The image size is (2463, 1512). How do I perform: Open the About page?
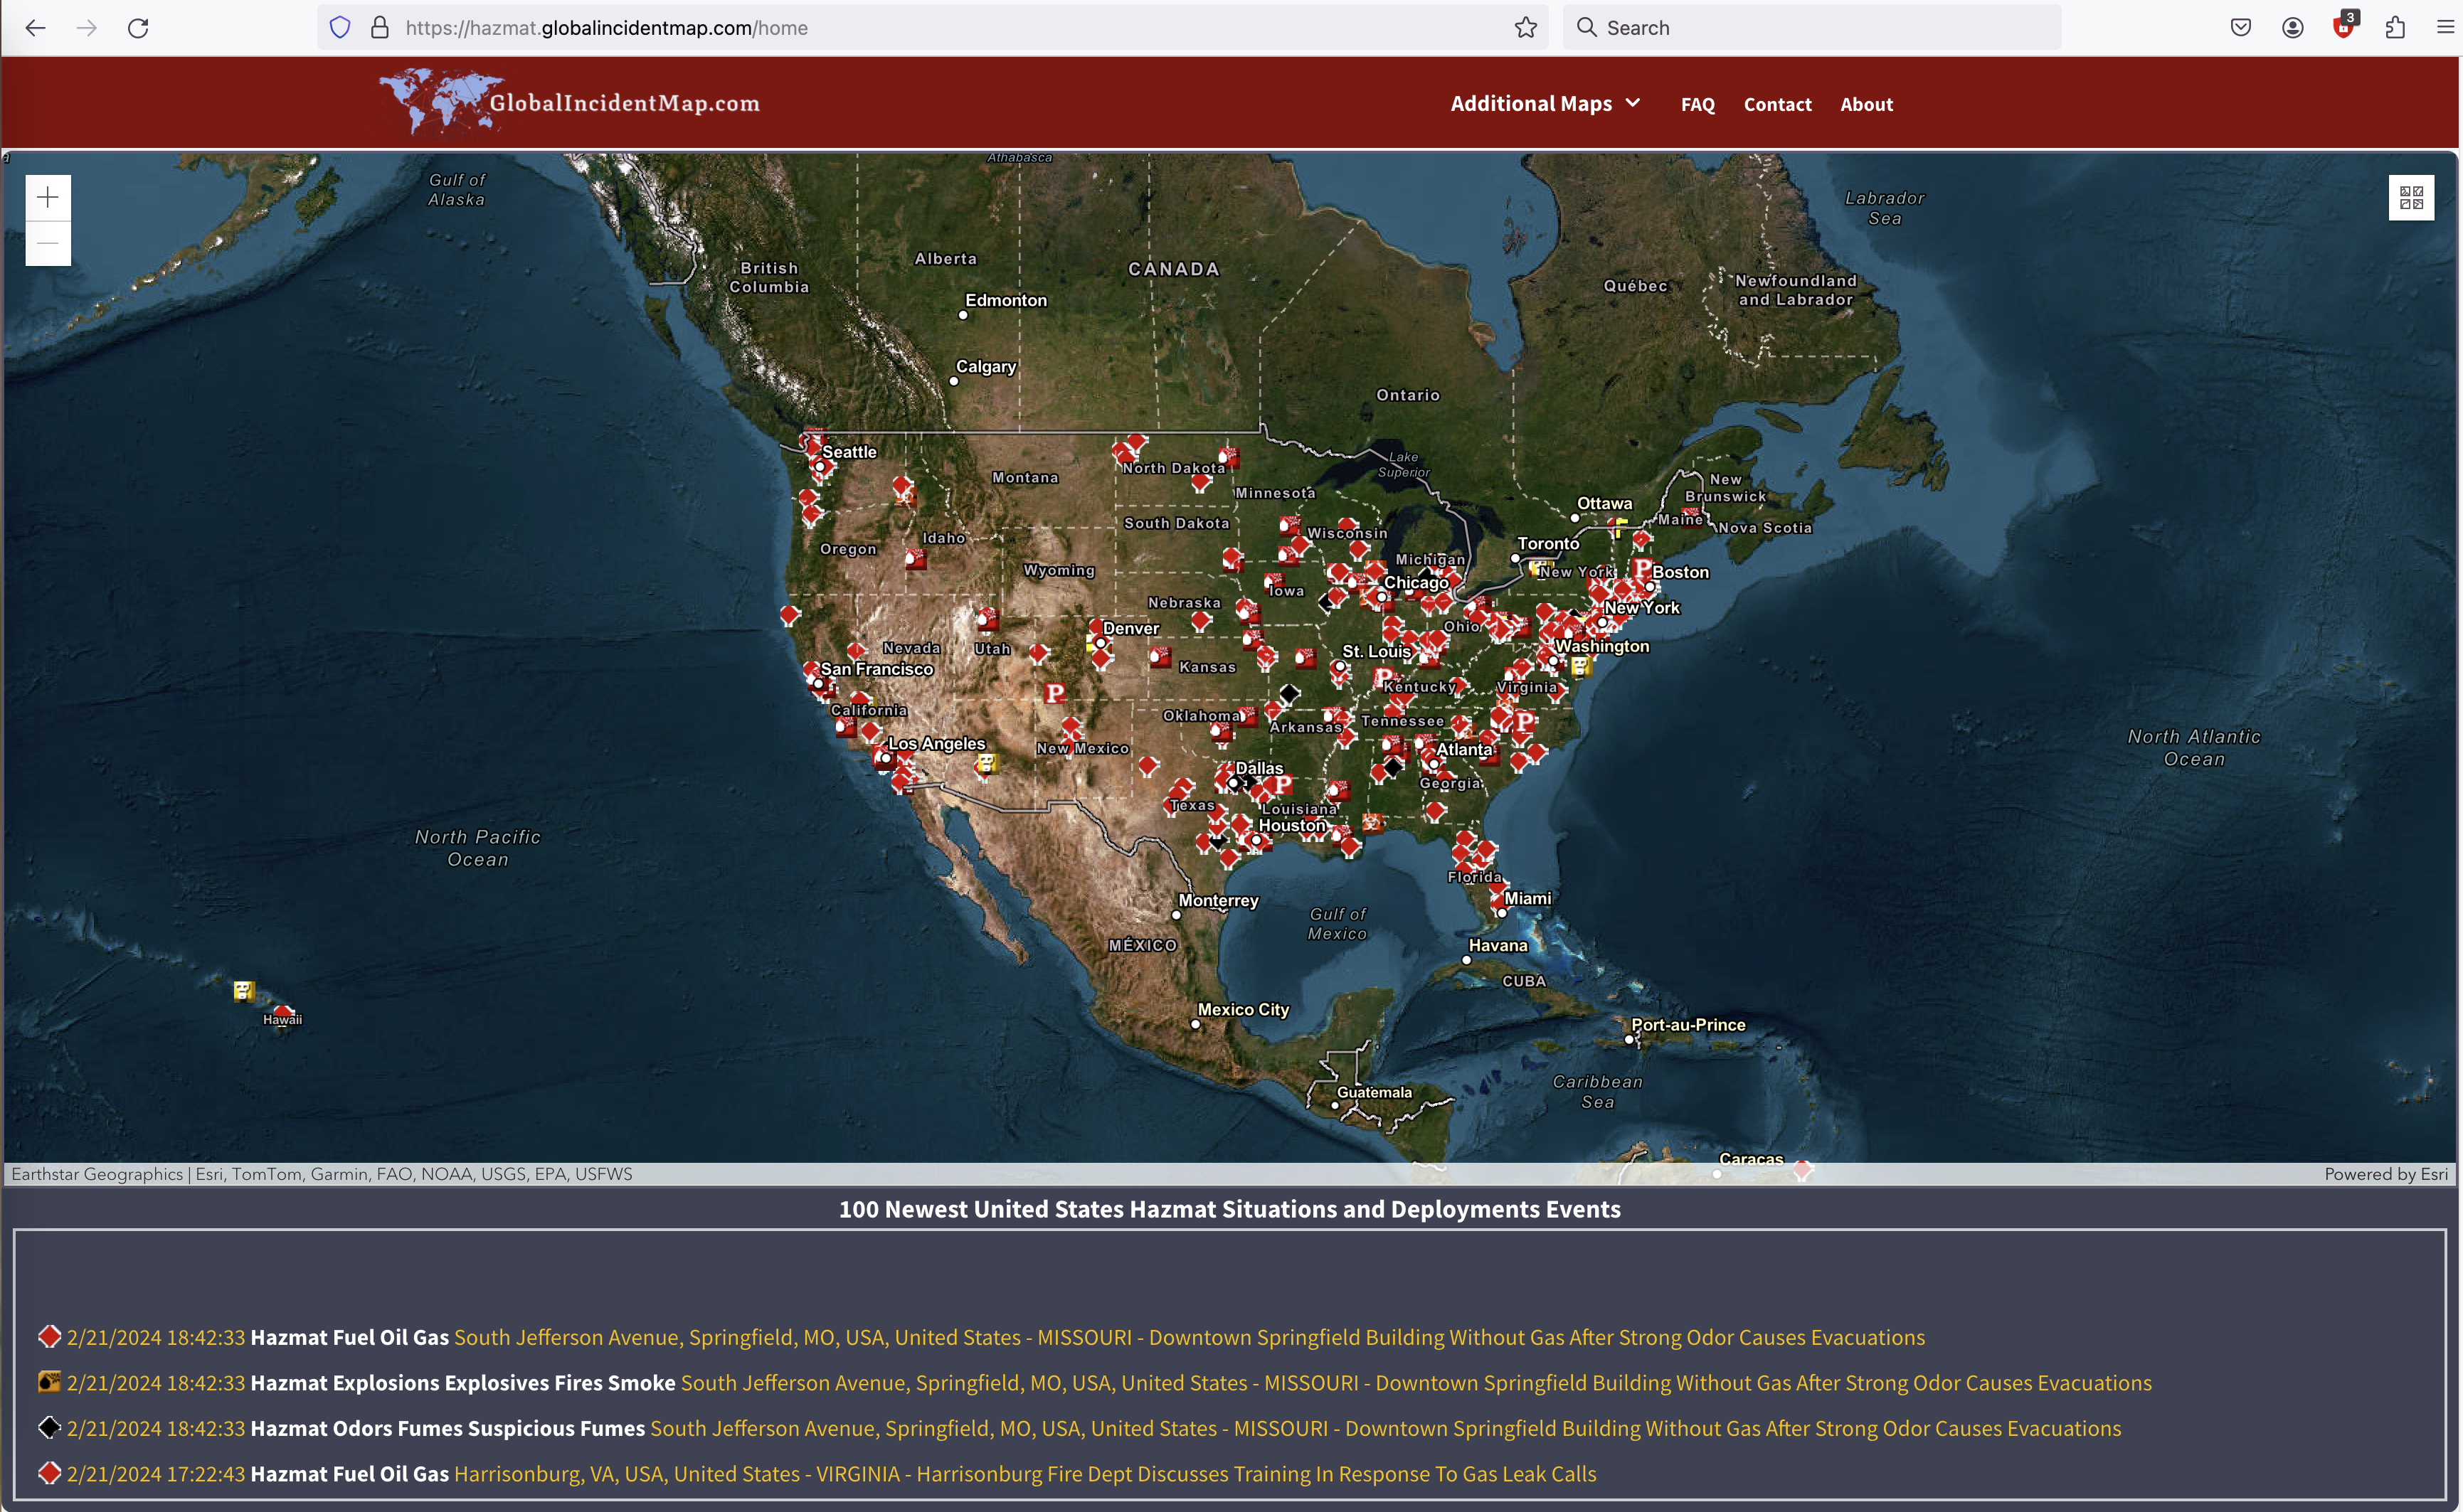(1866, 104)
